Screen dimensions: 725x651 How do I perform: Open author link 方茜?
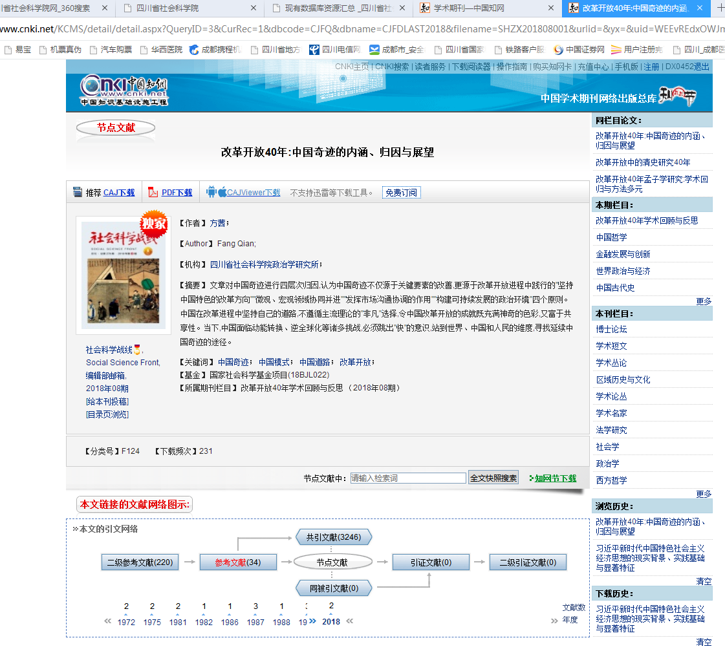(217, 223)
